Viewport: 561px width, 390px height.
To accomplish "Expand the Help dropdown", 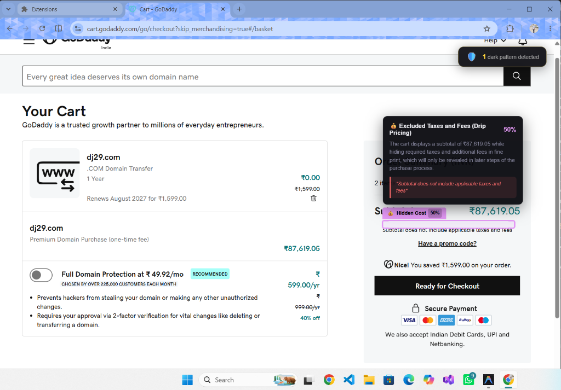I will 495,40.
